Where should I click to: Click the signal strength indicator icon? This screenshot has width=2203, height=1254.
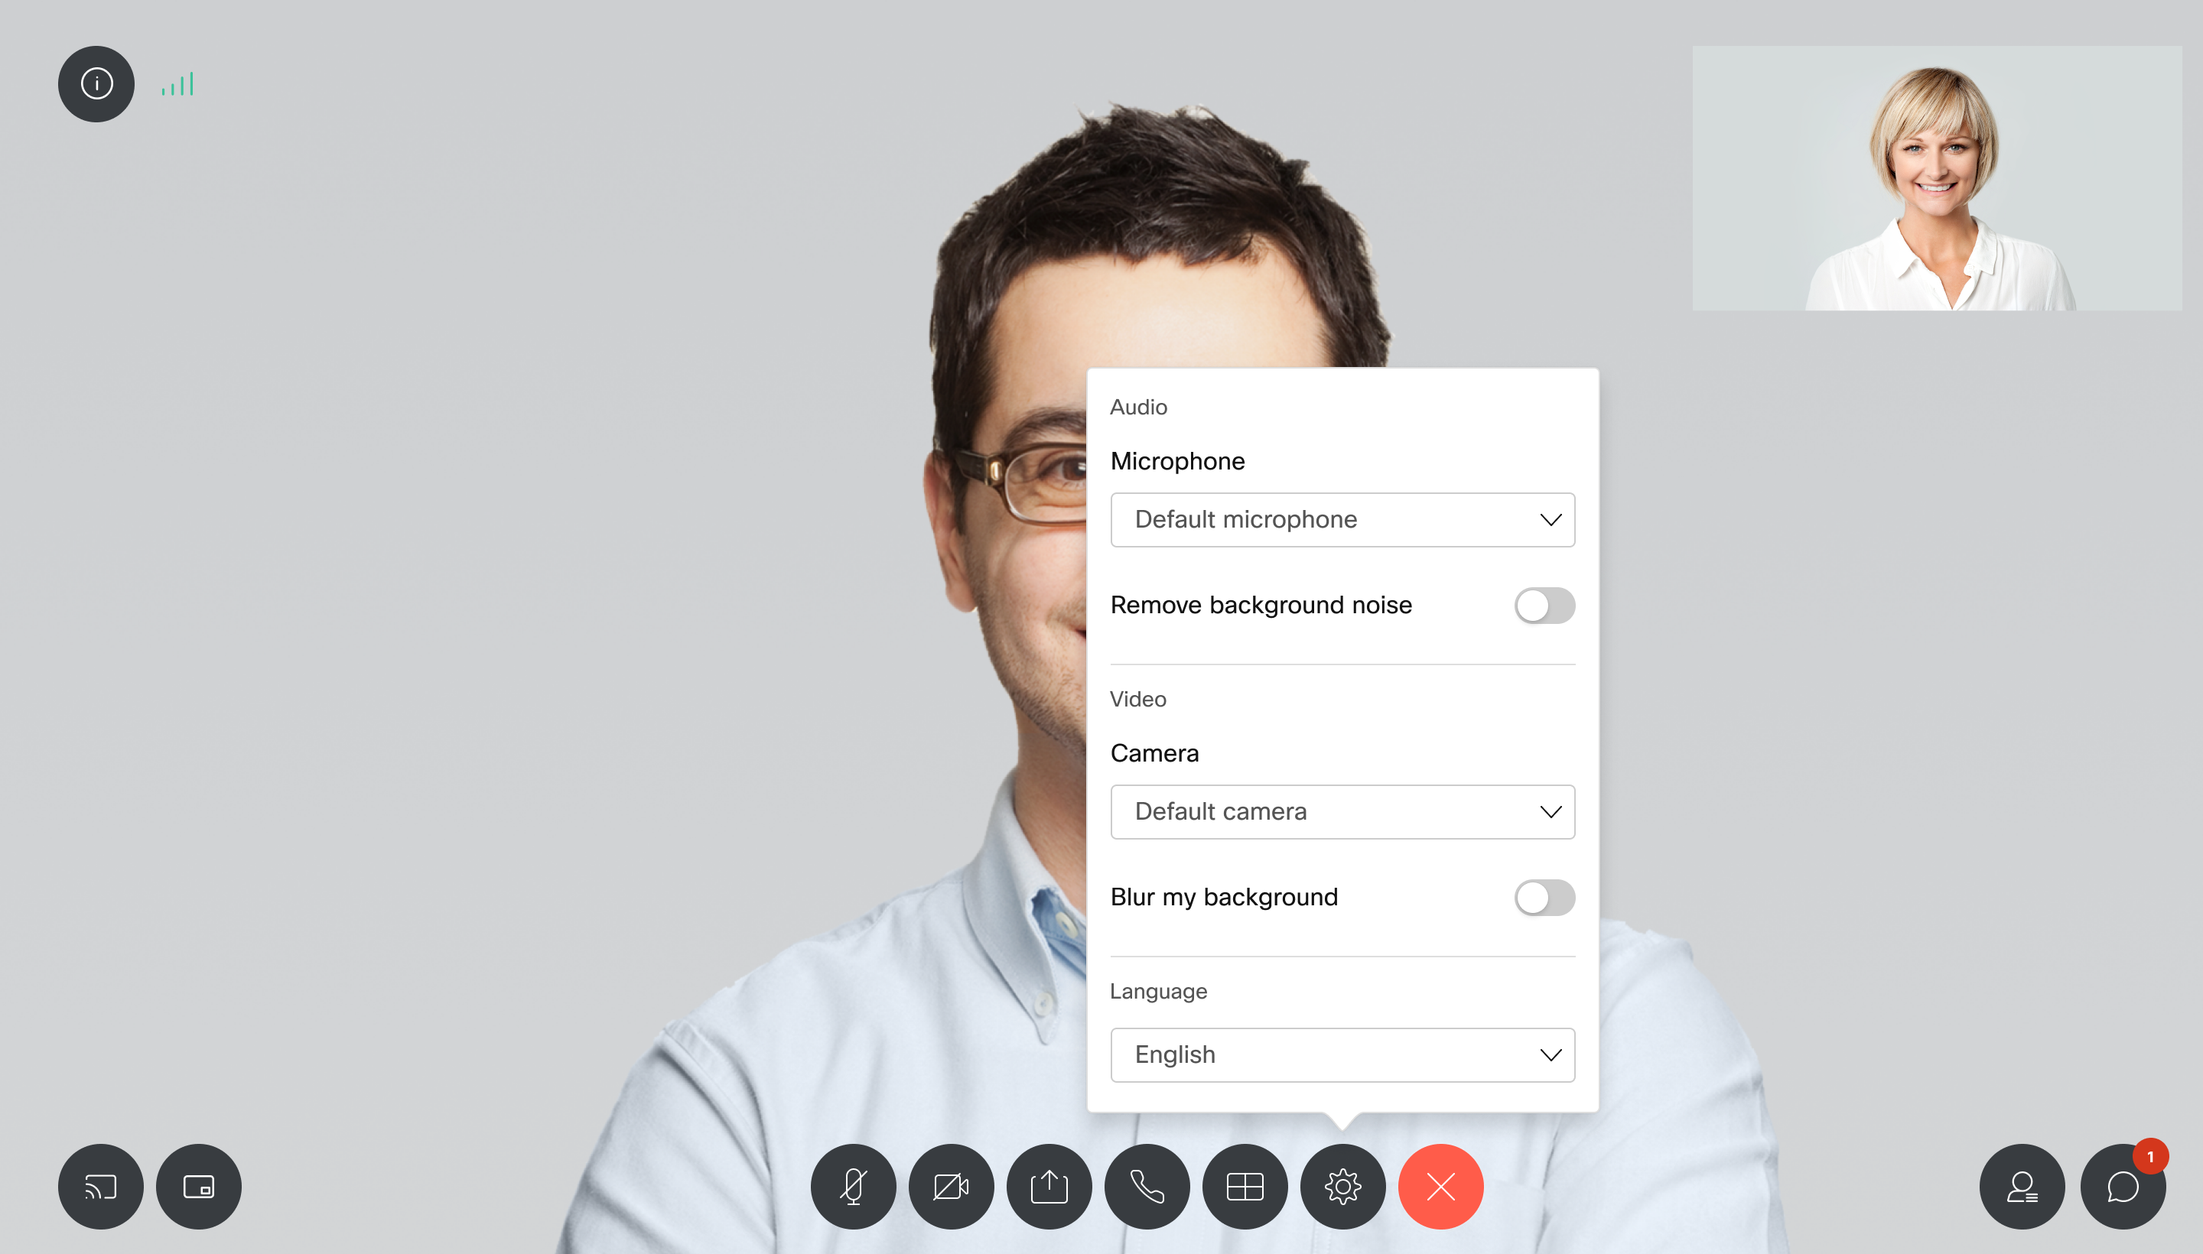tap(181, 83)
